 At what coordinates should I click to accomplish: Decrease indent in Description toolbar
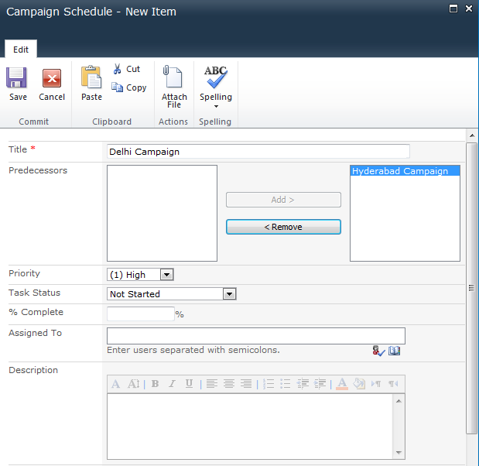[x=303, y=384]
